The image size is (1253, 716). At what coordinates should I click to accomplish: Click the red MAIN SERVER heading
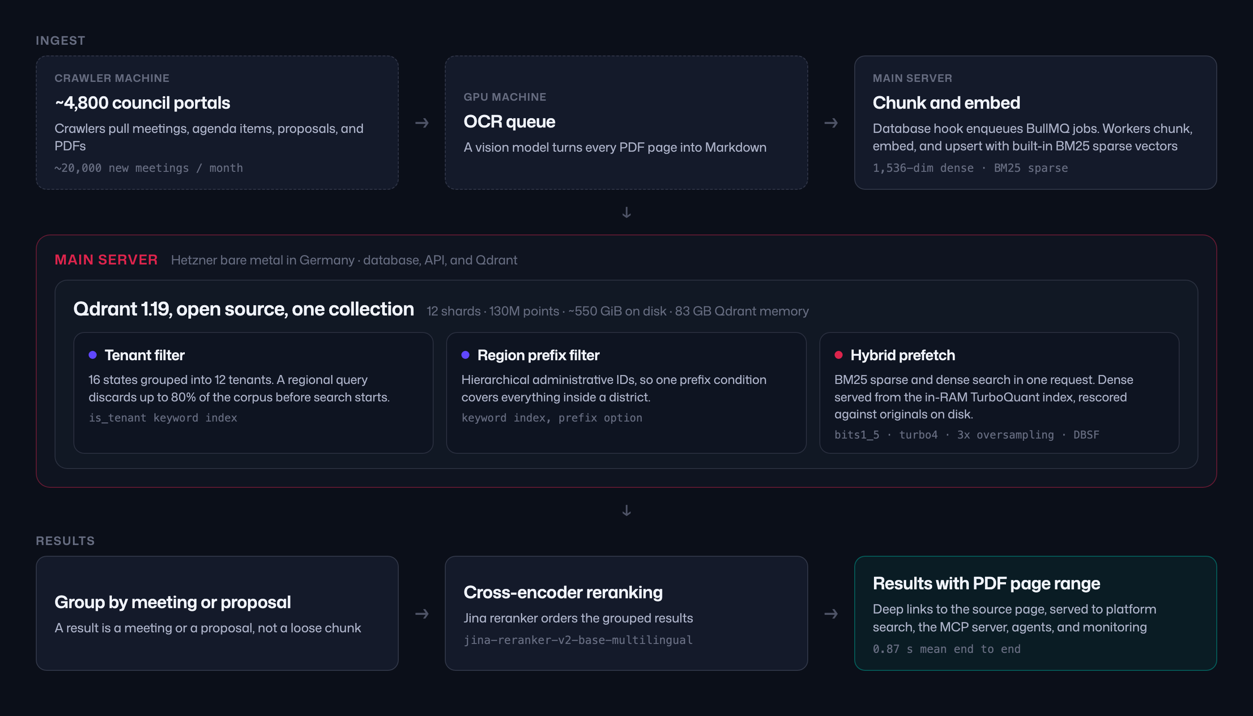click(106, 260)
